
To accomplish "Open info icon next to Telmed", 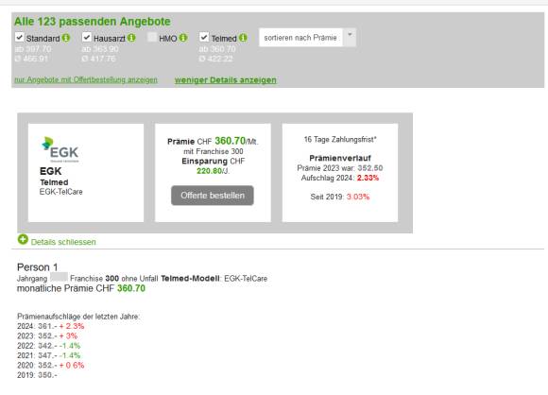I will [x=243, y=38].
